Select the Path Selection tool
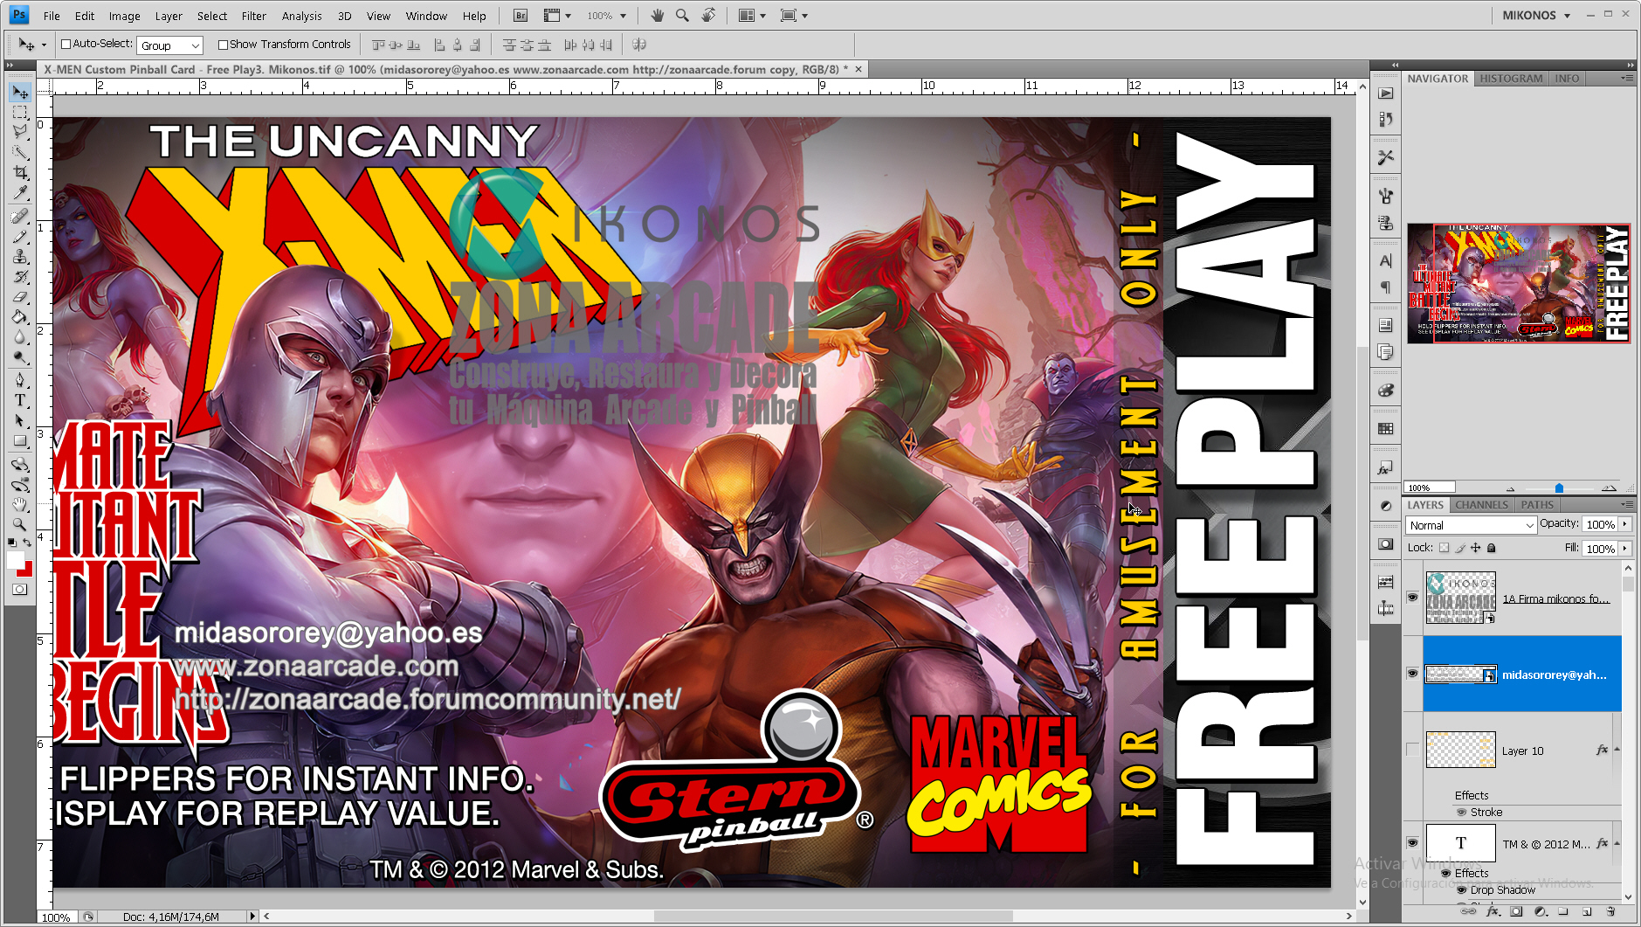The width and height of the screenshot is (1641, 927). [20, 420]
